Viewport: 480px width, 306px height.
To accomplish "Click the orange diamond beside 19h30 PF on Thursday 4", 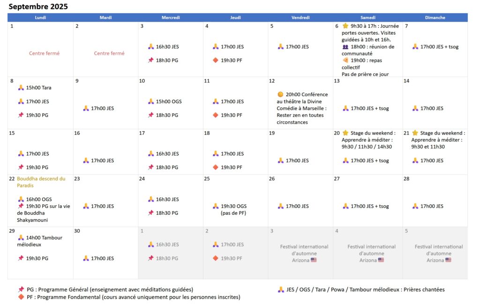I will click(216, 60).
